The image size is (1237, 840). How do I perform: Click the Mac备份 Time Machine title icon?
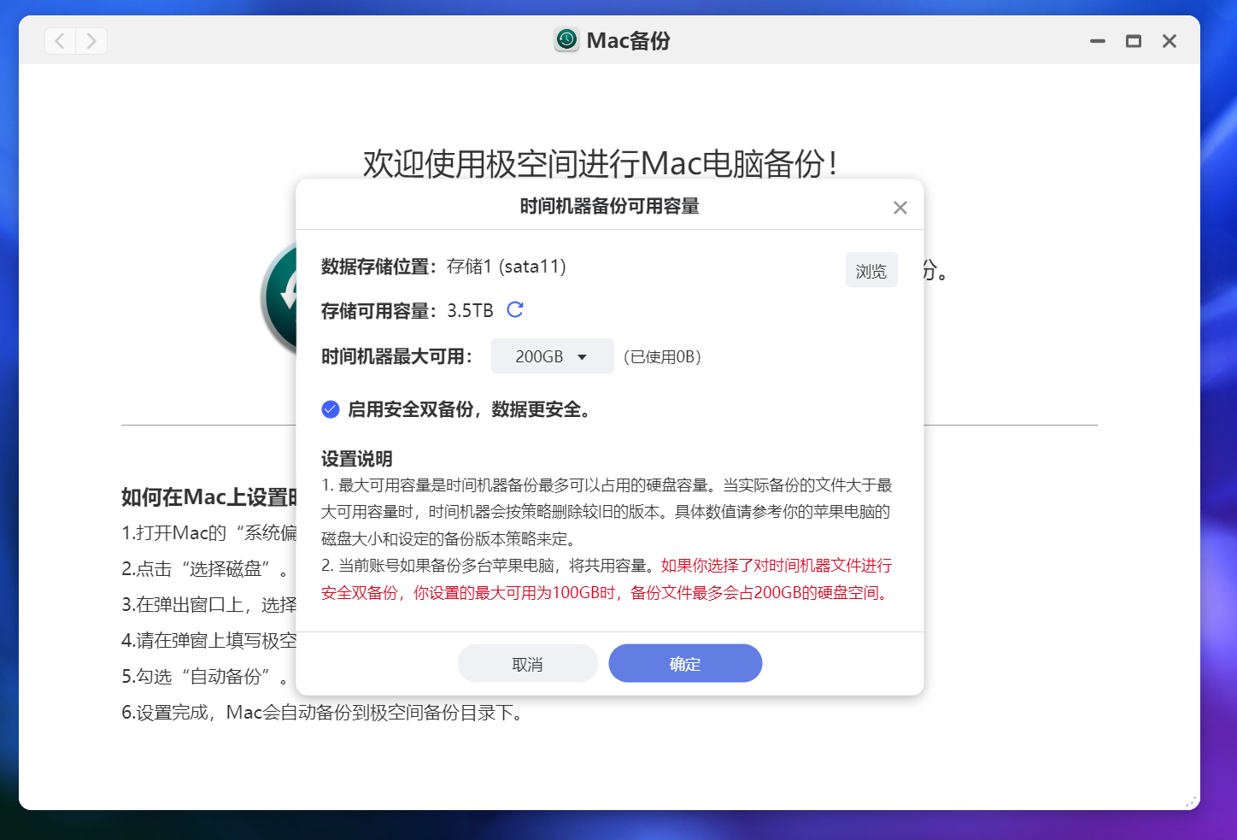[566, 40]
